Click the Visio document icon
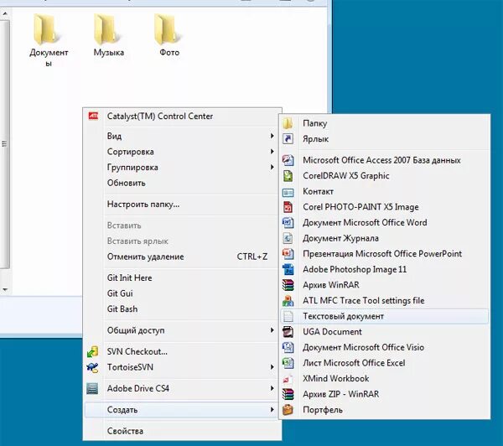The height and width of the screenshot is (446, 503). point(288,348)
